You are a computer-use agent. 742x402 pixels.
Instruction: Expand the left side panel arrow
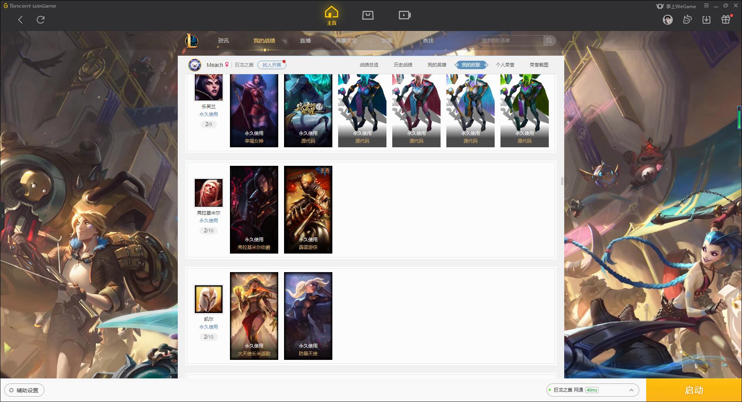click(2, 216)
